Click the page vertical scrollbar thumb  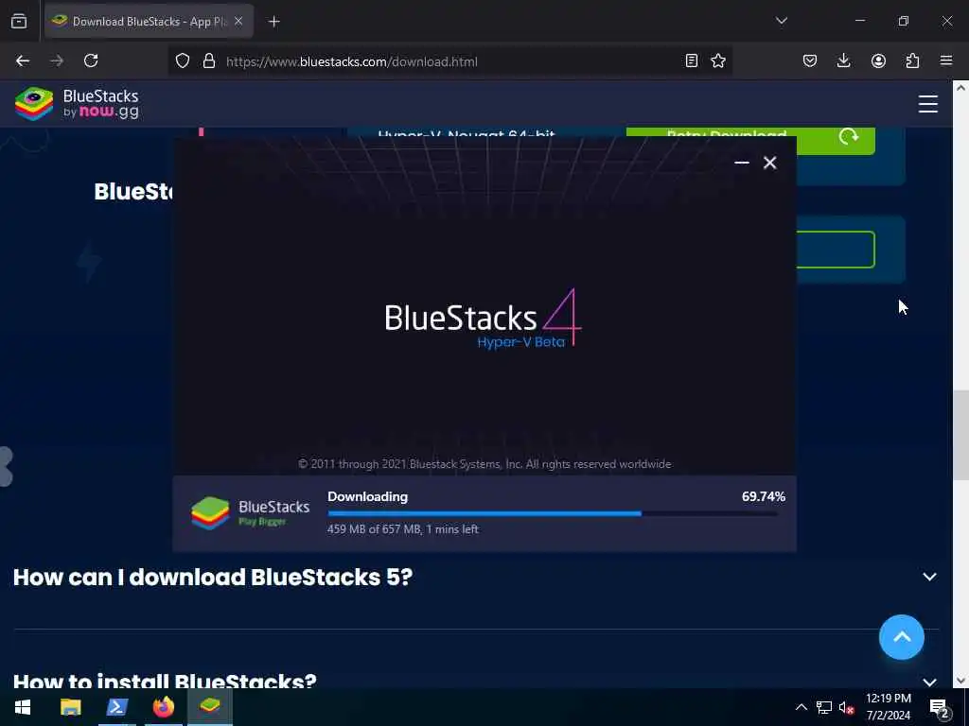tap(960, 435)
